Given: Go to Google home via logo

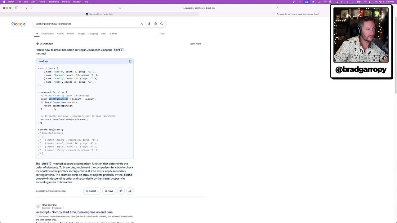Looking at the screenshot, I should [18, 24].
